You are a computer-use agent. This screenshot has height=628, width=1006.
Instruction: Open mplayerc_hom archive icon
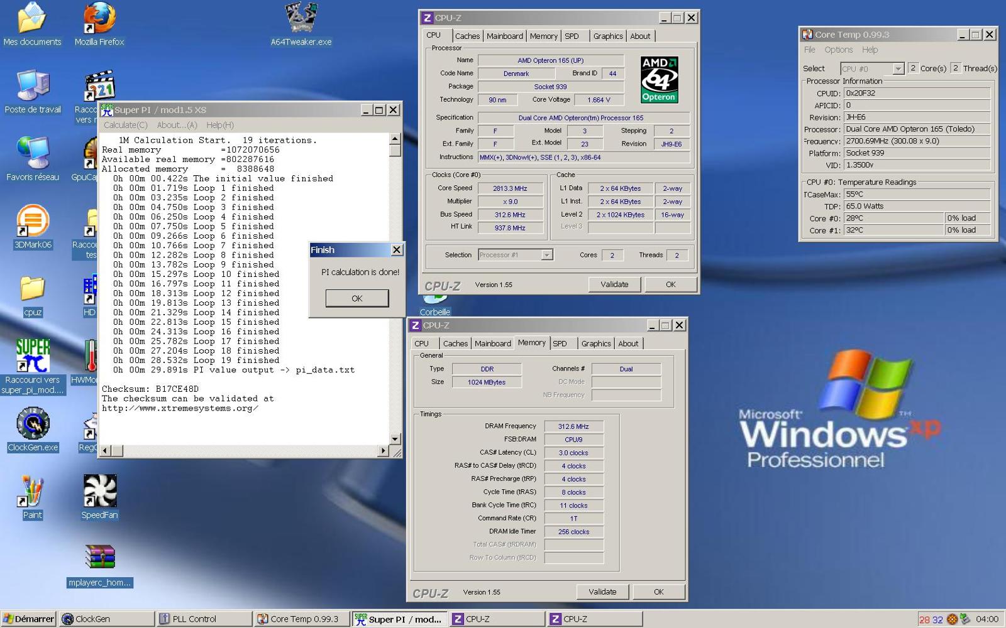point(100,565)
